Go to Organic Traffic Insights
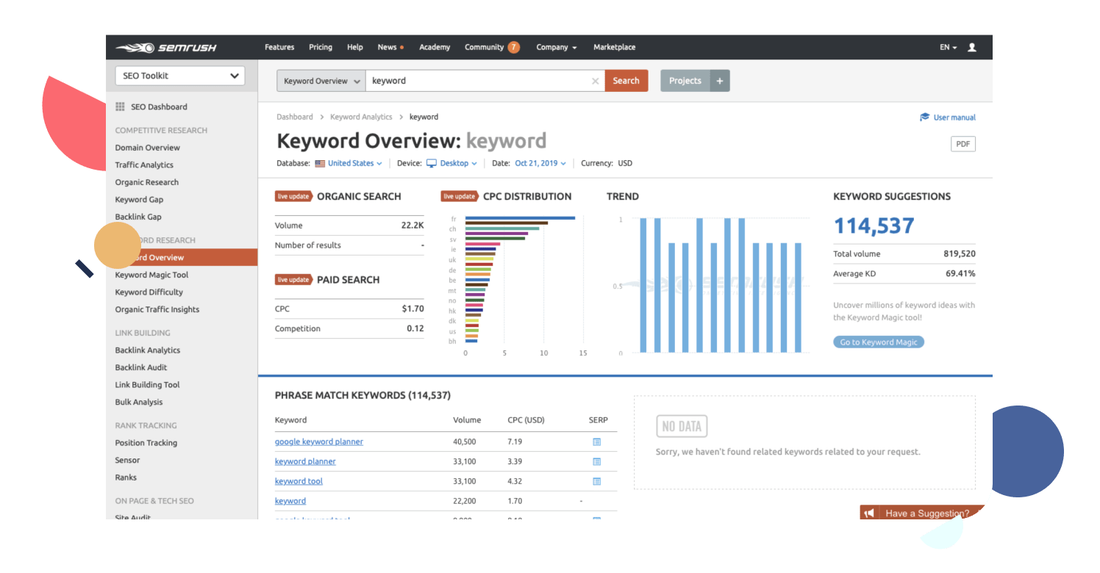Viewport: 1100px width, 573px height. [x=157, y=309]
